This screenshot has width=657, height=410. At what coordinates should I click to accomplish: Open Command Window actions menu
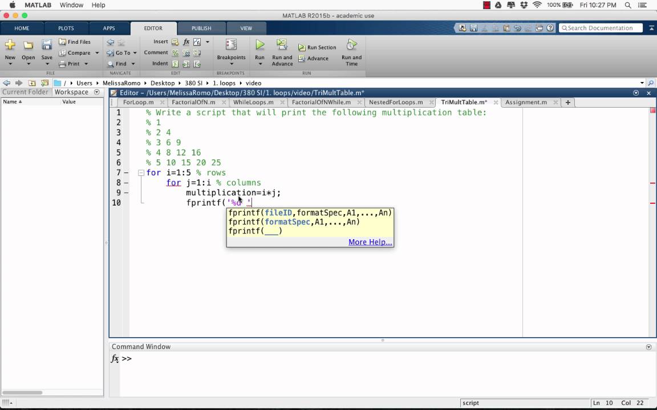pyautogui.click(x=648, y=347)
